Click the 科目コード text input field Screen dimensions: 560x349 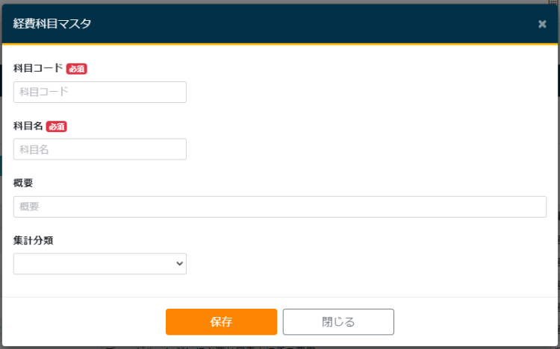100,92
